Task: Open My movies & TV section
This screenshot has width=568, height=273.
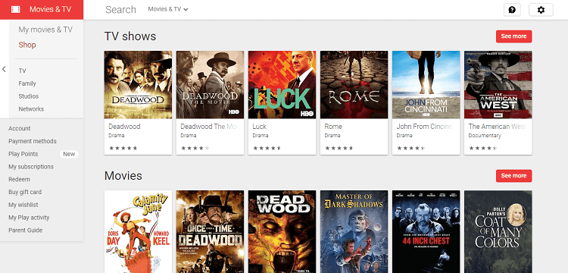Action: tap(45, 30)
